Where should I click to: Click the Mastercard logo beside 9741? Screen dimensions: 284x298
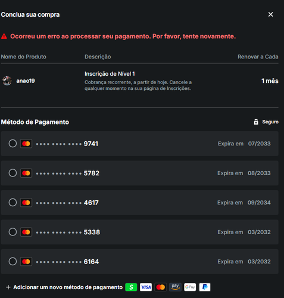point(26,144)
